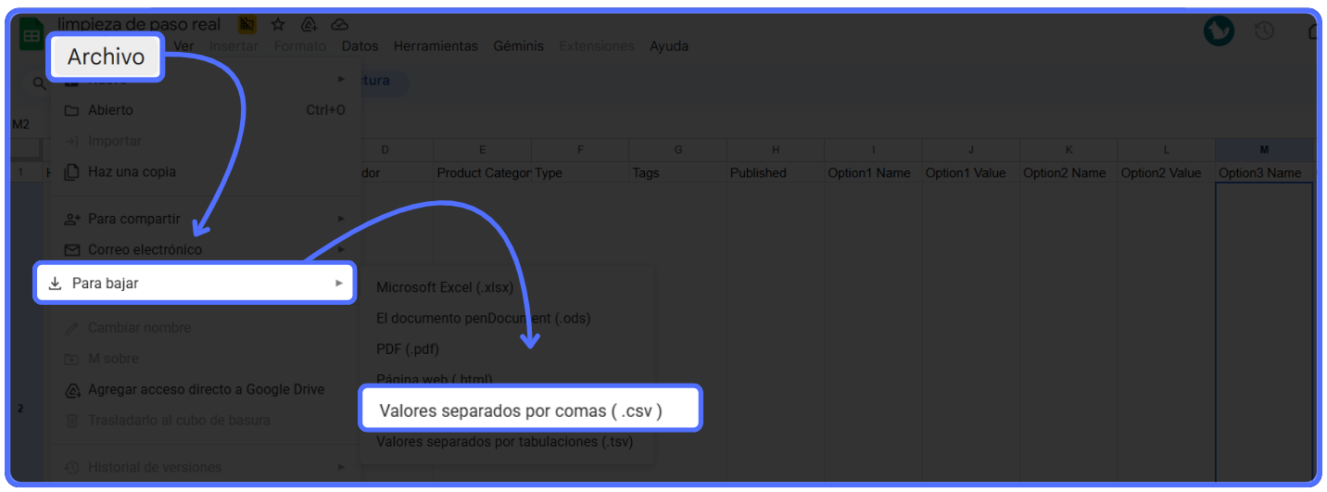Star the document with the star icon
Screen dimensions: 1327x492
click(x=278, y=24)
